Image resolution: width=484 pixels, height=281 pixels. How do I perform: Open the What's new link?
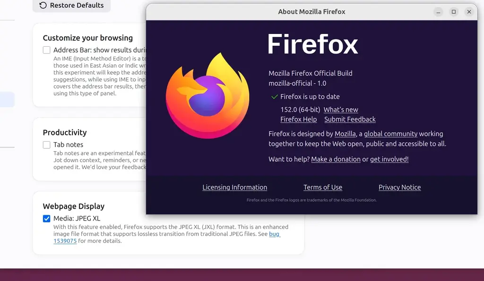coord(341,110)
